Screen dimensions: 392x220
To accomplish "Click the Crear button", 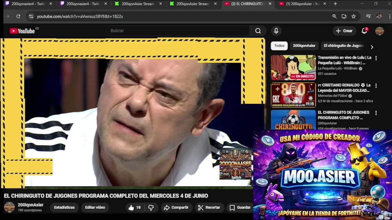I will pyautogui.click(x=344, y=31).
